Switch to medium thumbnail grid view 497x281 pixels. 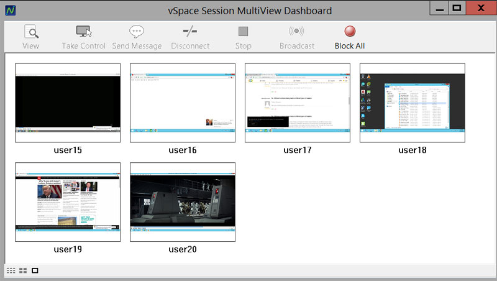23,270
